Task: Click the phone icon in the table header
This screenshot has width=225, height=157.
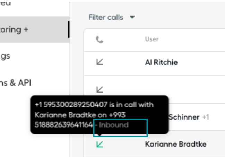Action: 99,40
